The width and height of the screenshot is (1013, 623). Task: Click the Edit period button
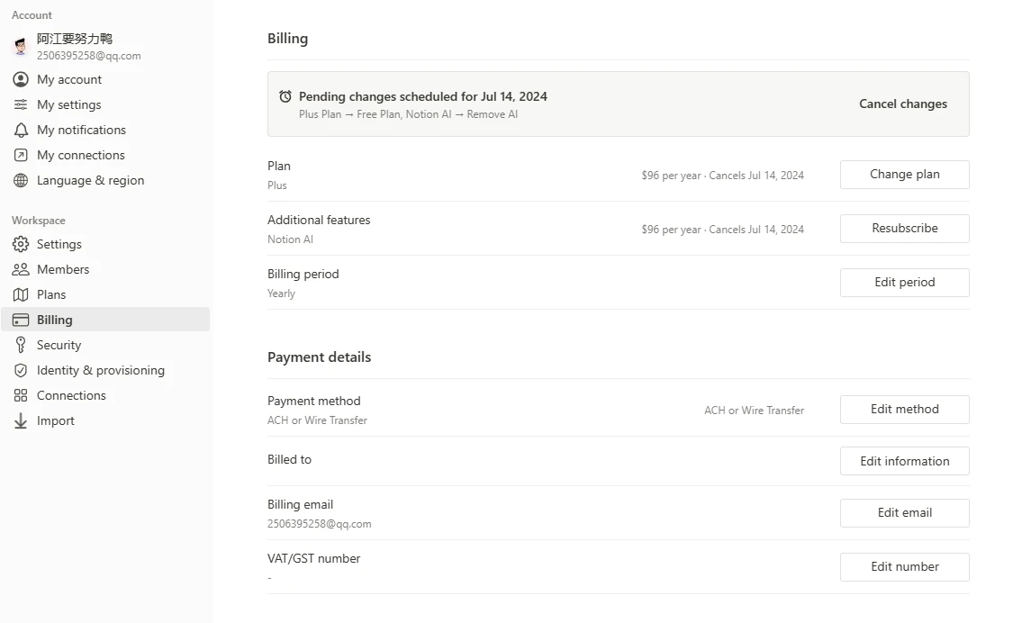pos(904,283)
